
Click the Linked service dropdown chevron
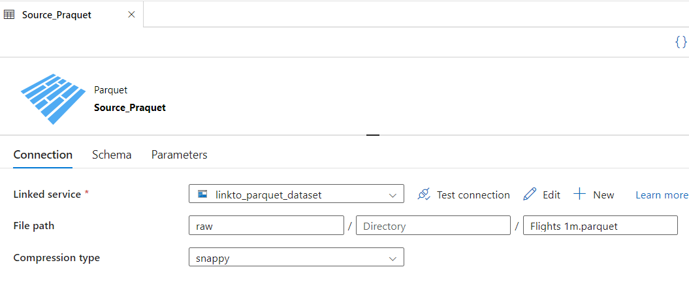(393, 195)
